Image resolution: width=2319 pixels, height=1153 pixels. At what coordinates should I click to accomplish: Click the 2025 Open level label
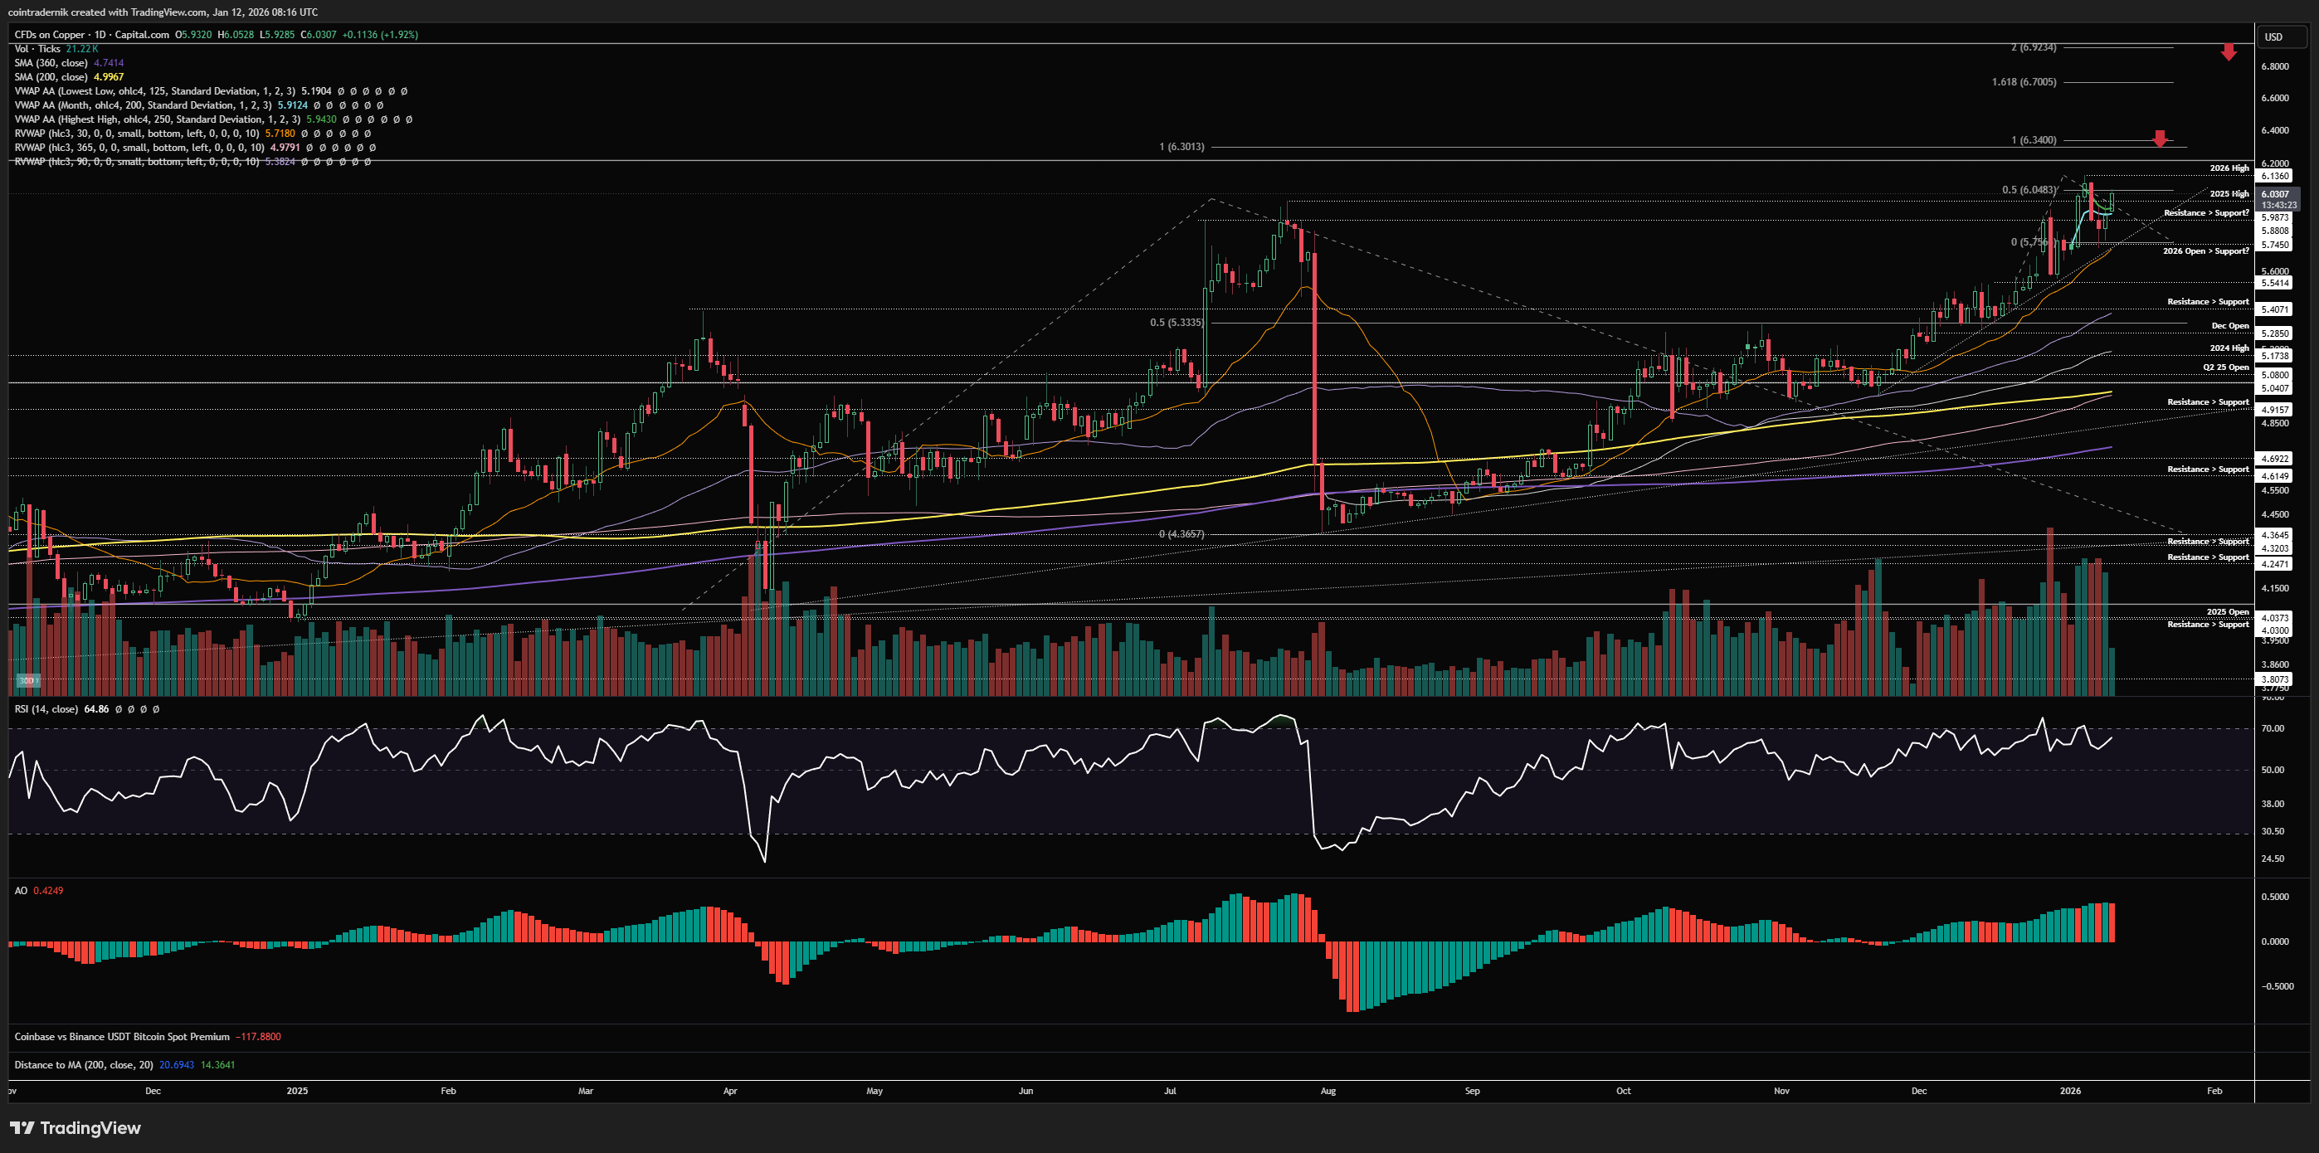[x=2227, y=612]
